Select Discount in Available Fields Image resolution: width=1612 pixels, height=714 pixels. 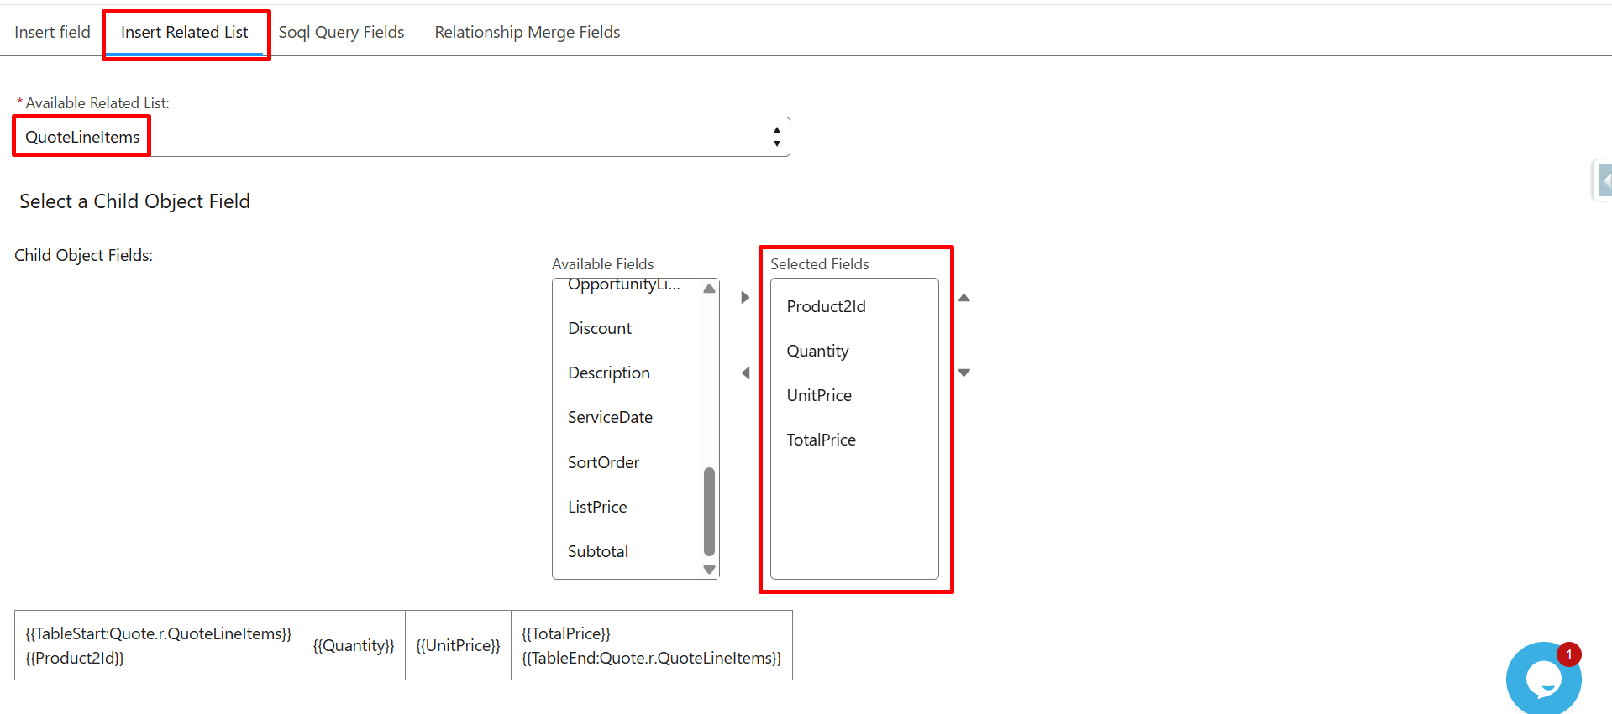pos(600,328)
